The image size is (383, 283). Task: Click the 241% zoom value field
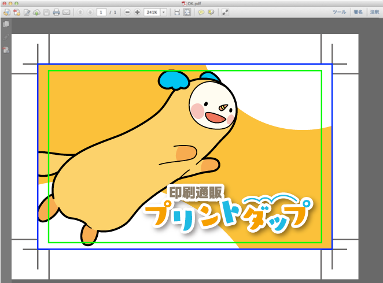point(152,12)
